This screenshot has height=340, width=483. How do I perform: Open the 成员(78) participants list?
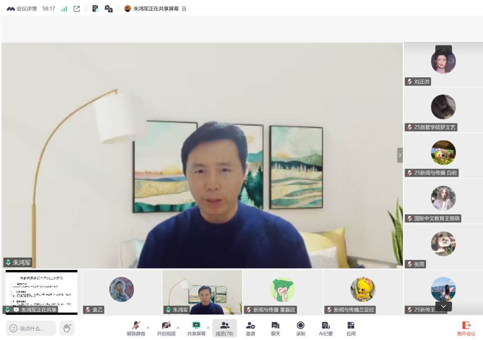click(224, 328)
